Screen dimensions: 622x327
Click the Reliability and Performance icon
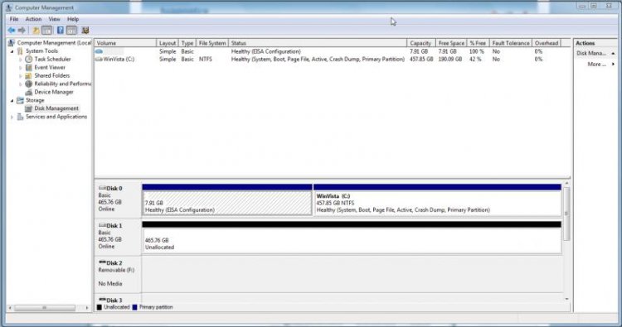tap(28, 84)
